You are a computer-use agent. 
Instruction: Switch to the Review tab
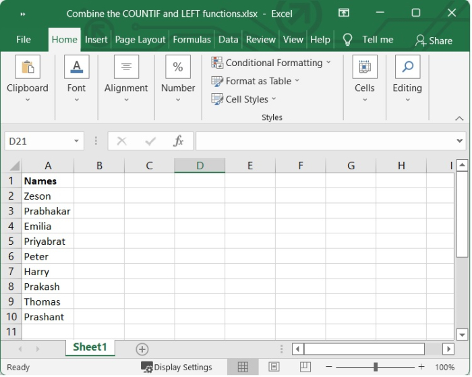point(261,39)
